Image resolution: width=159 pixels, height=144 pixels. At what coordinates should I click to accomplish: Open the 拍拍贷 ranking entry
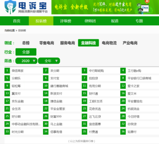tap(93, 78)
